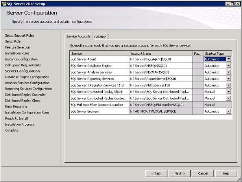Click Setup Role step in sidebar
The height and width of the screenshot is (182, 242).
(x=13, y=41)
